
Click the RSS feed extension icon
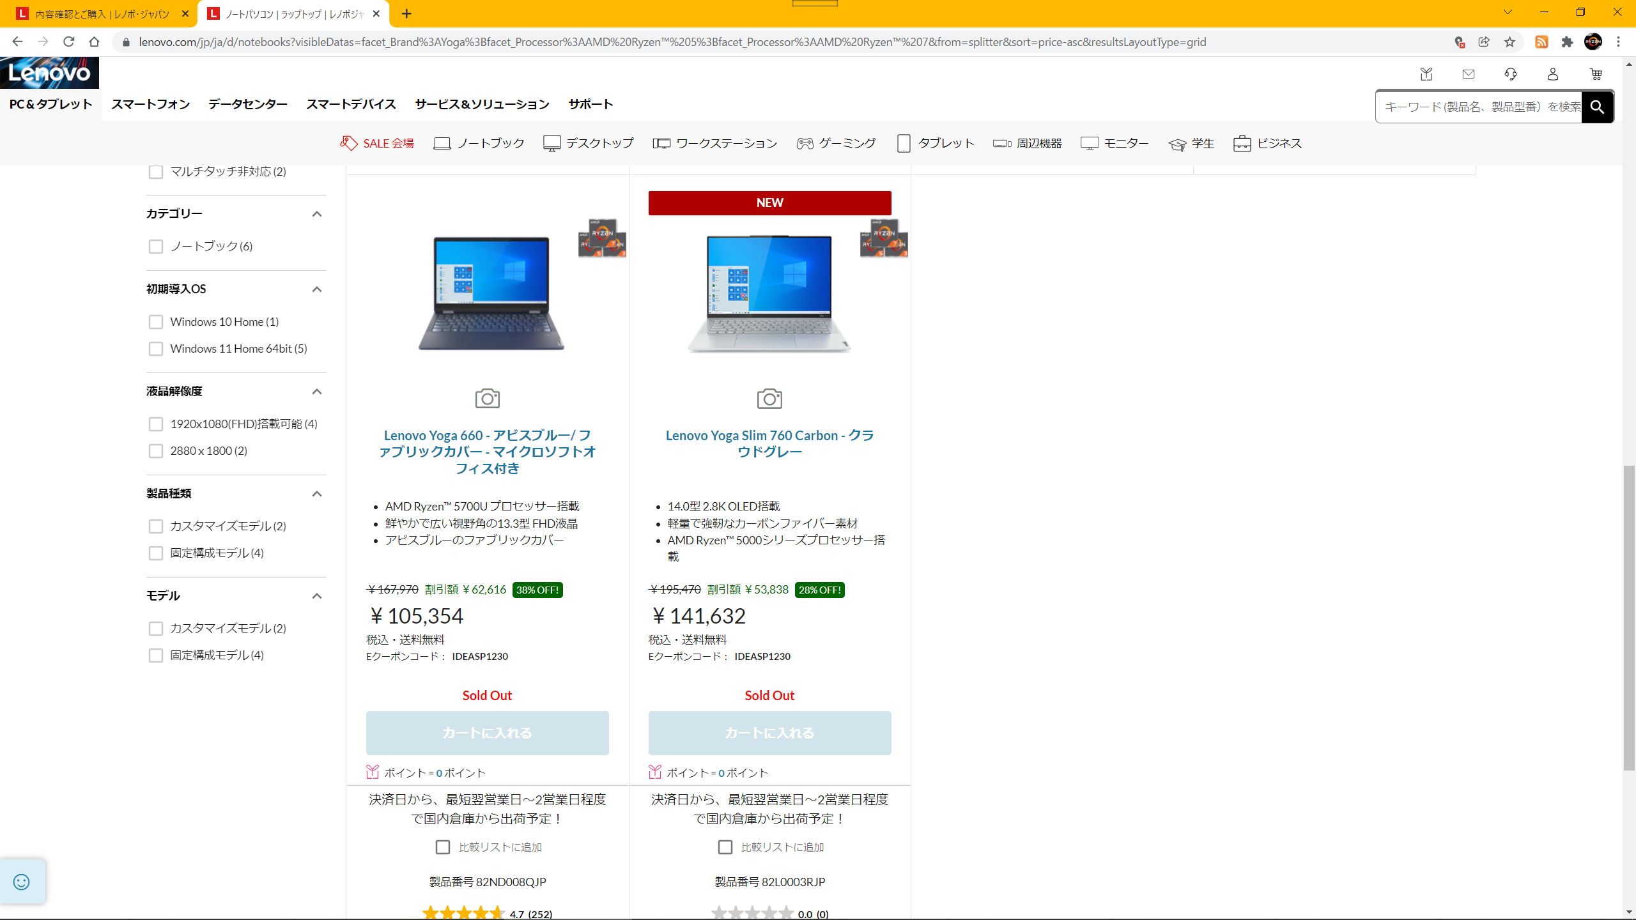click(x=1541, y=42)
